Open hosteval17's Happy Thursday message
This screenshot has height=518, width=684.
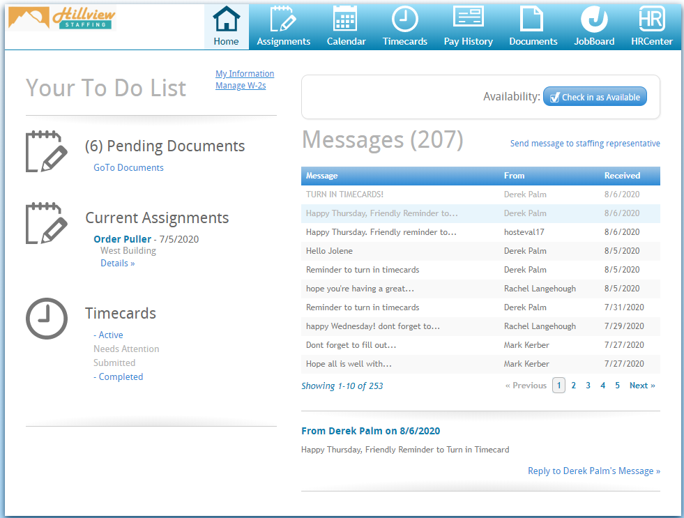[x=480, y=232]
